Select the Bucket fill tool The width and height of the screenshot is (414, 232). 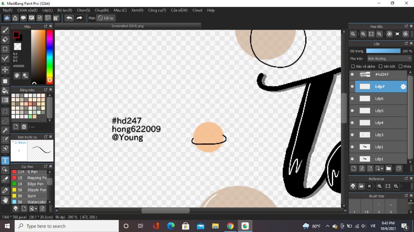tap(5, 91)
